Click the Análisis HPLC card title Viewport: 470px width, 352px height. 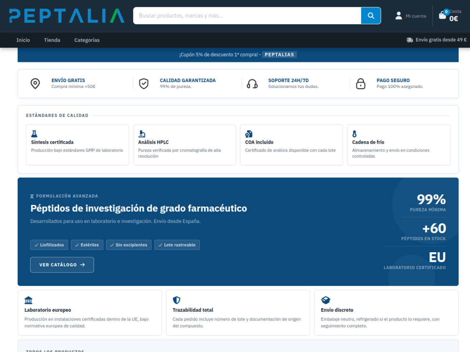153,142
